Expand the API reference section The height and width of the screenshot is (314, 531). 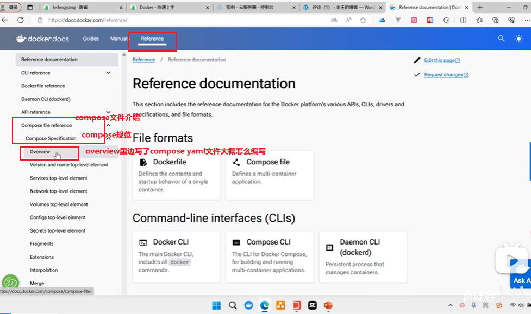click(108, 112)
